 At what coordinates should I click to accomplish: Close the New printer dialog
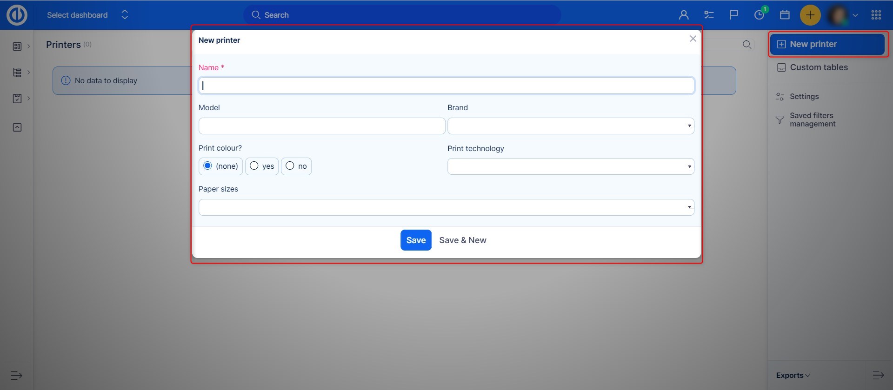[693, 39]
